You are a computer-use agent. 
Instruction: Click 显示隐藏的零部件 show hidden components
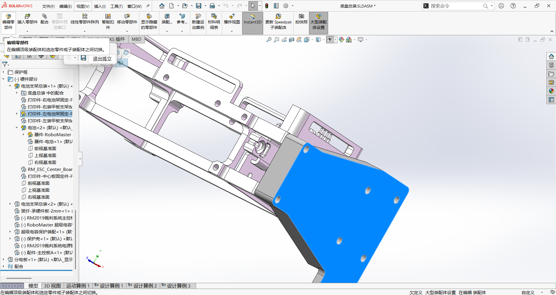tap(149, 21)
